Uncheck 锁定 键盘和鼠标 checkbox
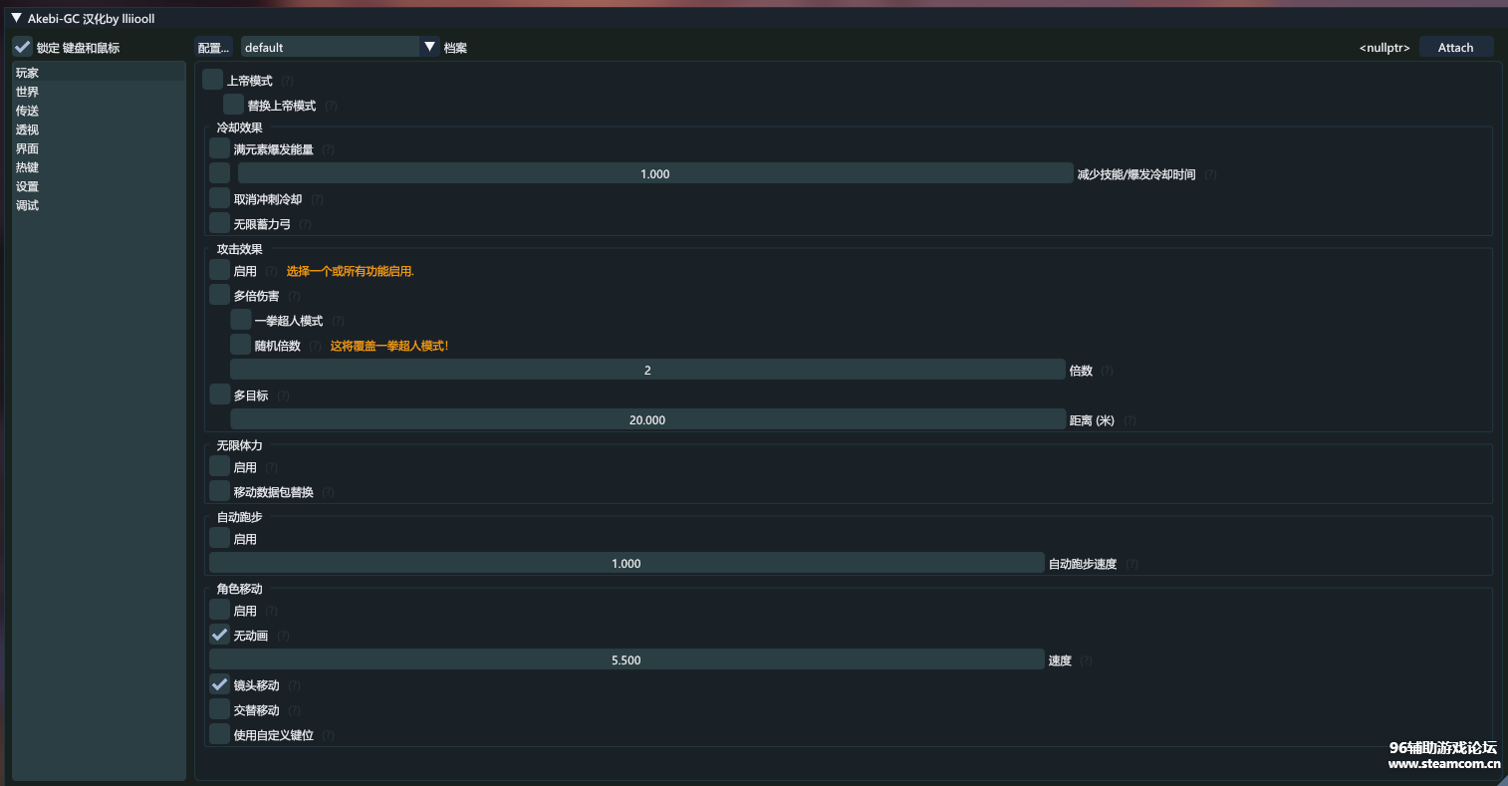This screenshot has width=1508, height=786. pyautogui.click(x=23, y=47)
